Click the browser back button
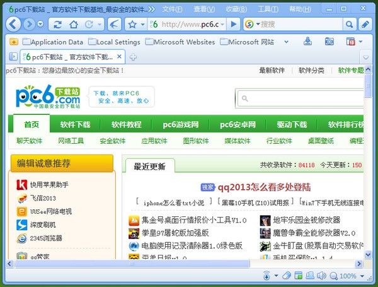This screenshot has width=378, height=287. 14,24
